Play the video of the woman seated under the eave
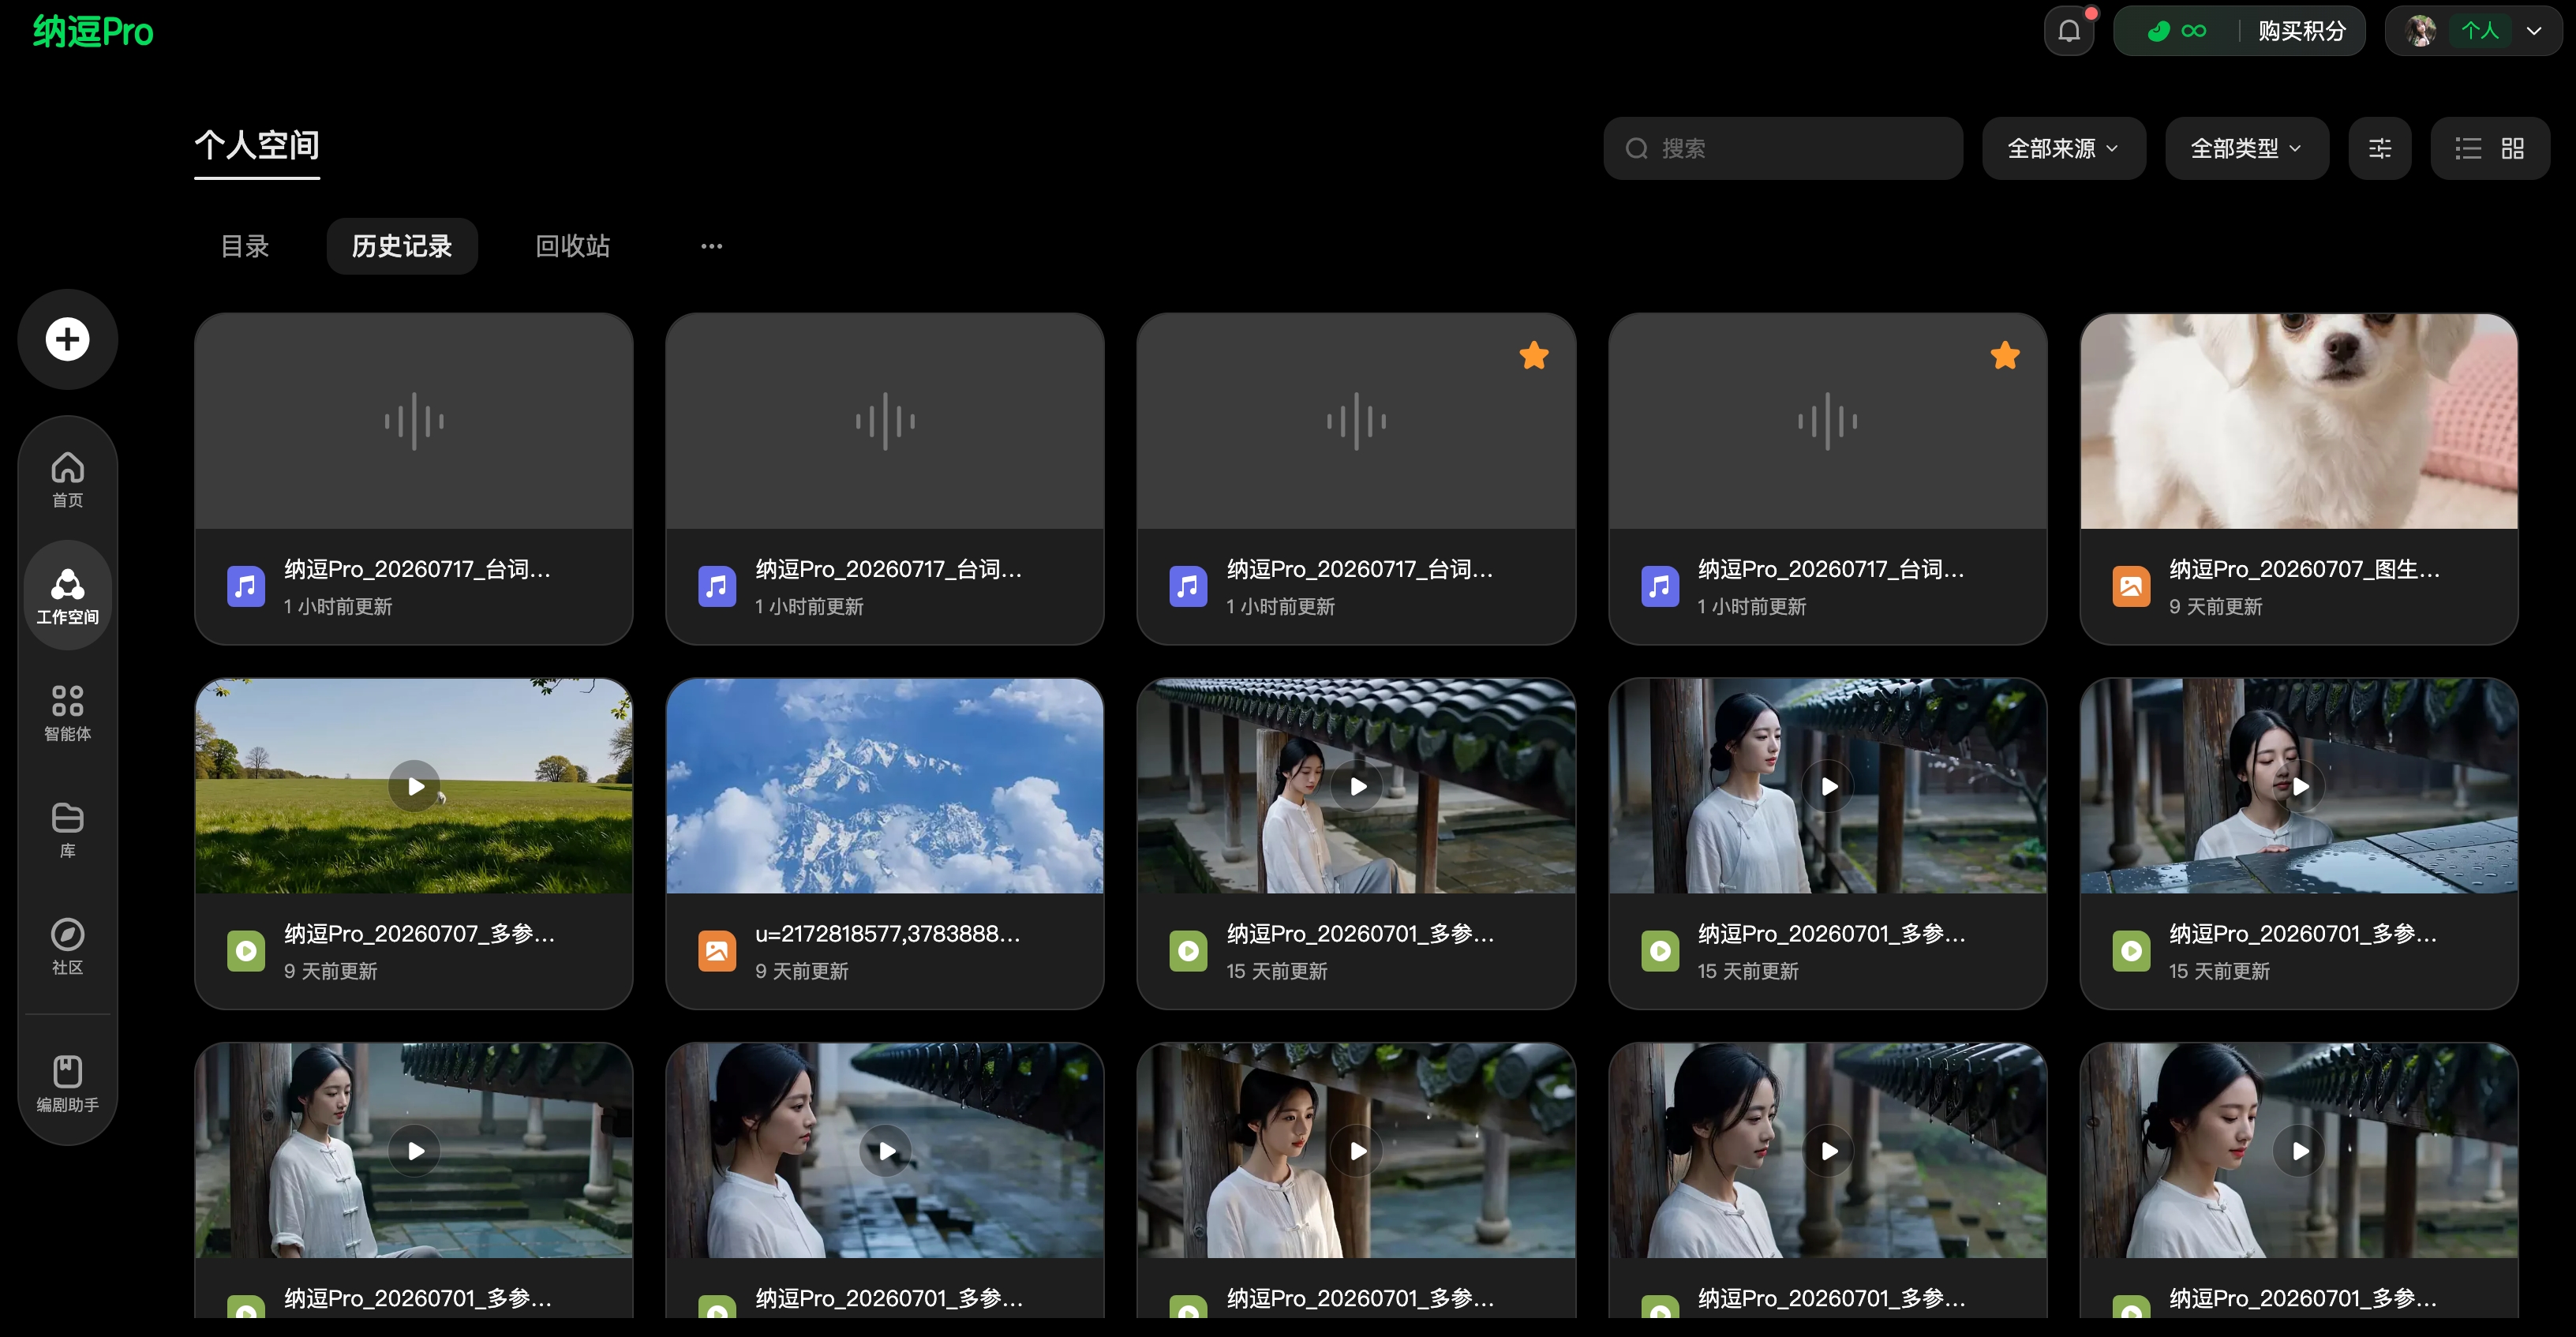The image size is (2576, 1337). coord(1356,786)
